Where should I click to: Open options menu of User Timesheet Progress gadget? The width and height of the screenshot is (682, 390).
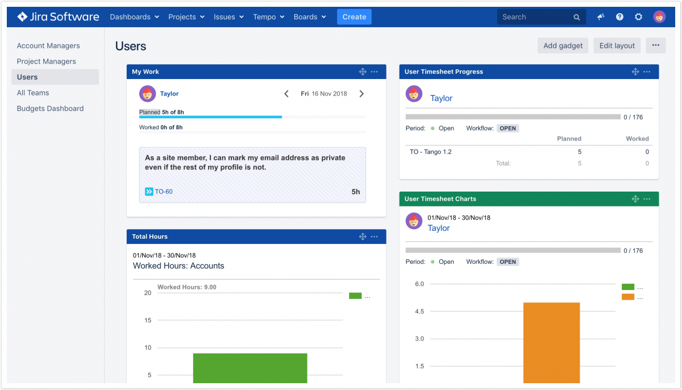647,72
